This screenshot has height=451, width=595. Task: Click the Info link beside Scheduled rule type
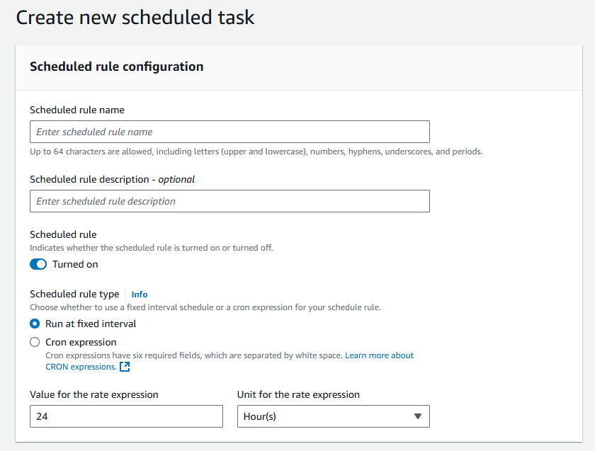pos(140,295)
